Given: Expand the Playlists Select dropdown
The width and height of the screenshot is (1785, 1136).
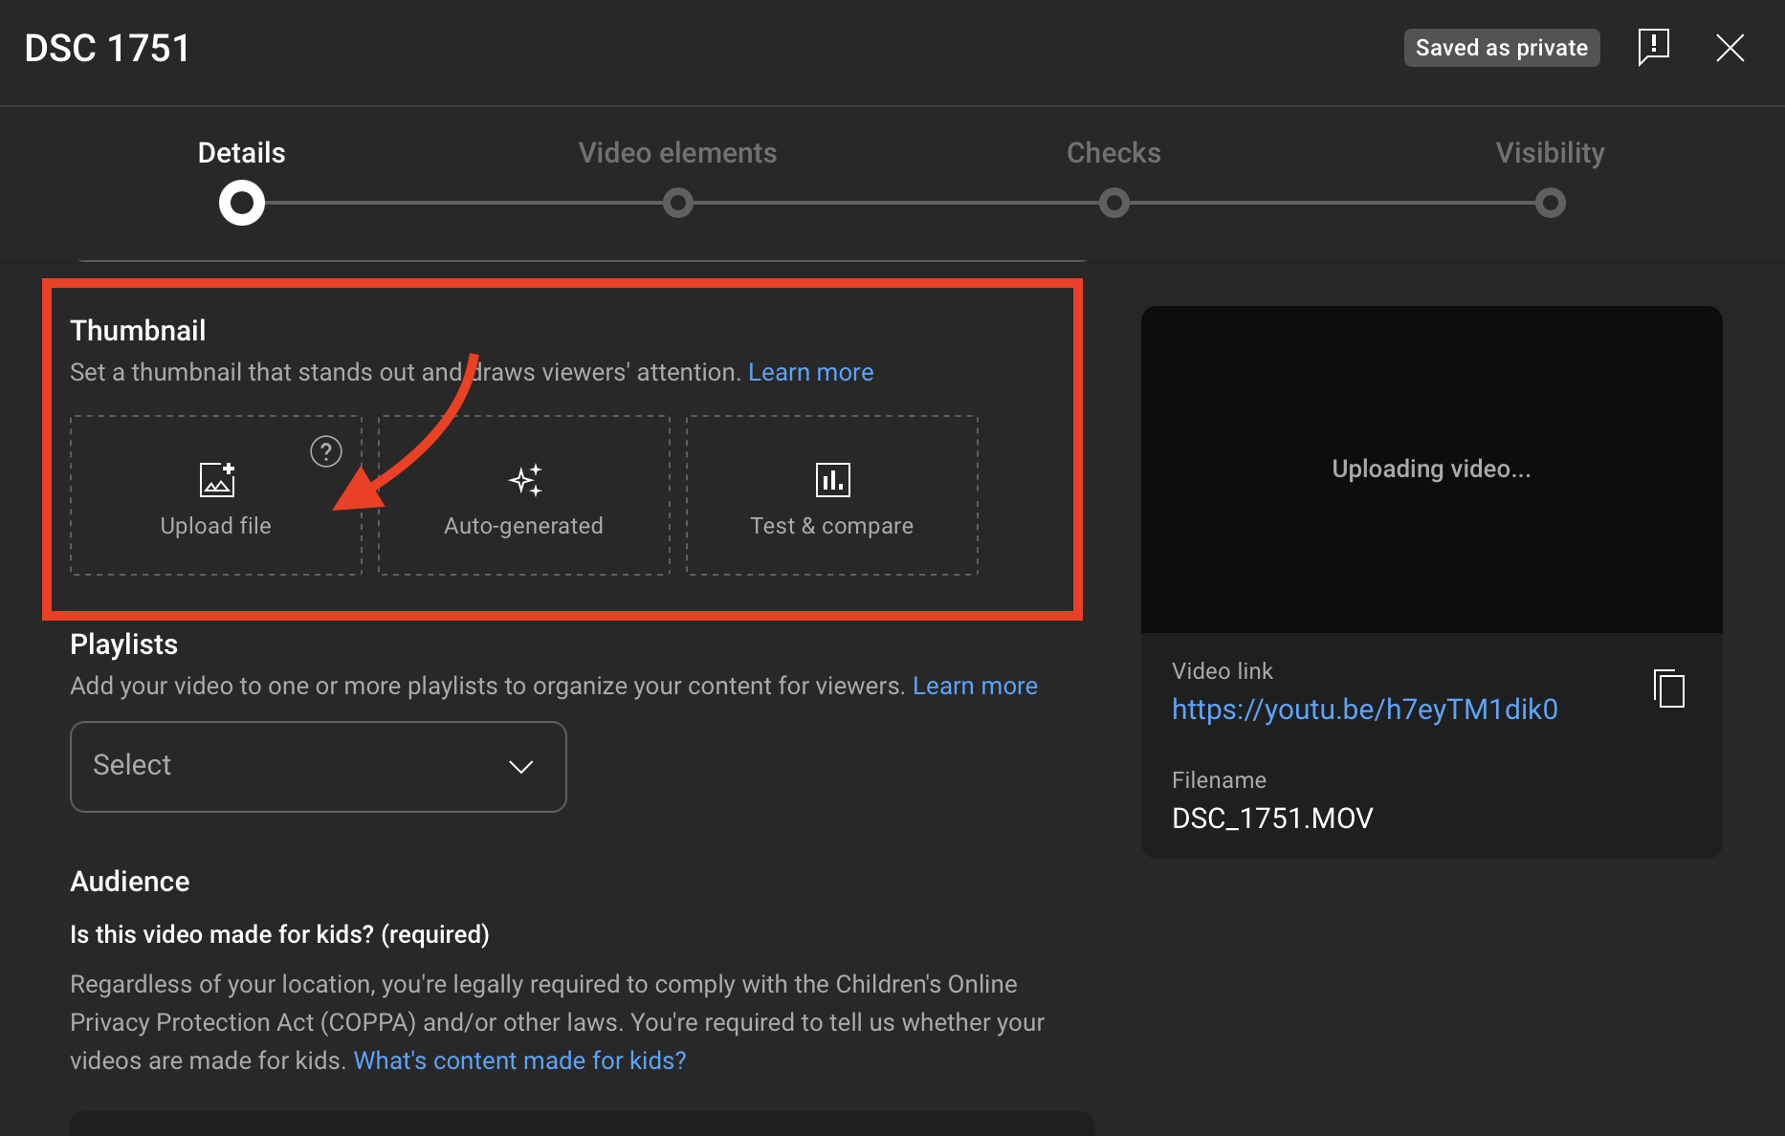Looking at the screenshot, I should pos(318,767).
